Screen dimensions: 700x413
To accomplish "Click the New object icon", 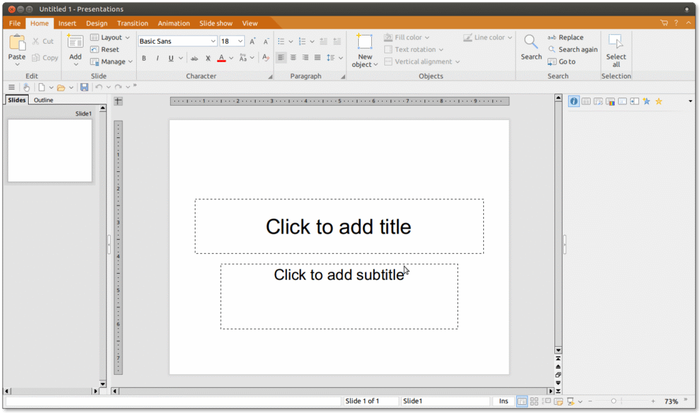I will coord(365,42).
